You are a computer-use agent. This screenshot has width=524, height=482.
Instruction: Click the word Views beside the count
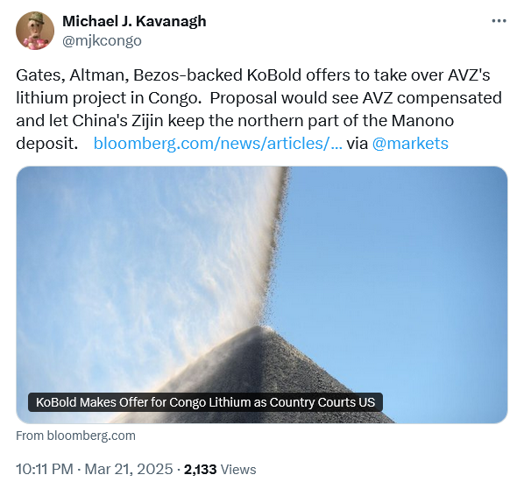[238, 470]
